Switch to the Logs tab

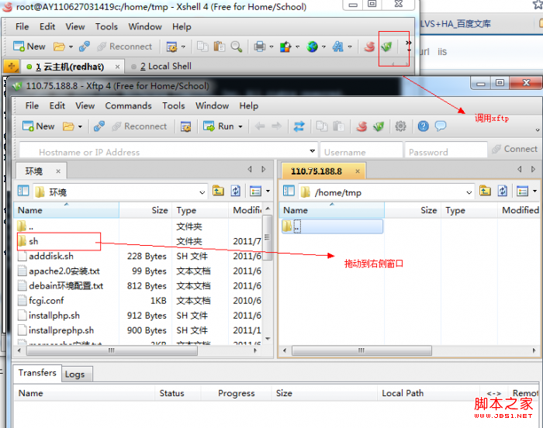tap(75, 374)
